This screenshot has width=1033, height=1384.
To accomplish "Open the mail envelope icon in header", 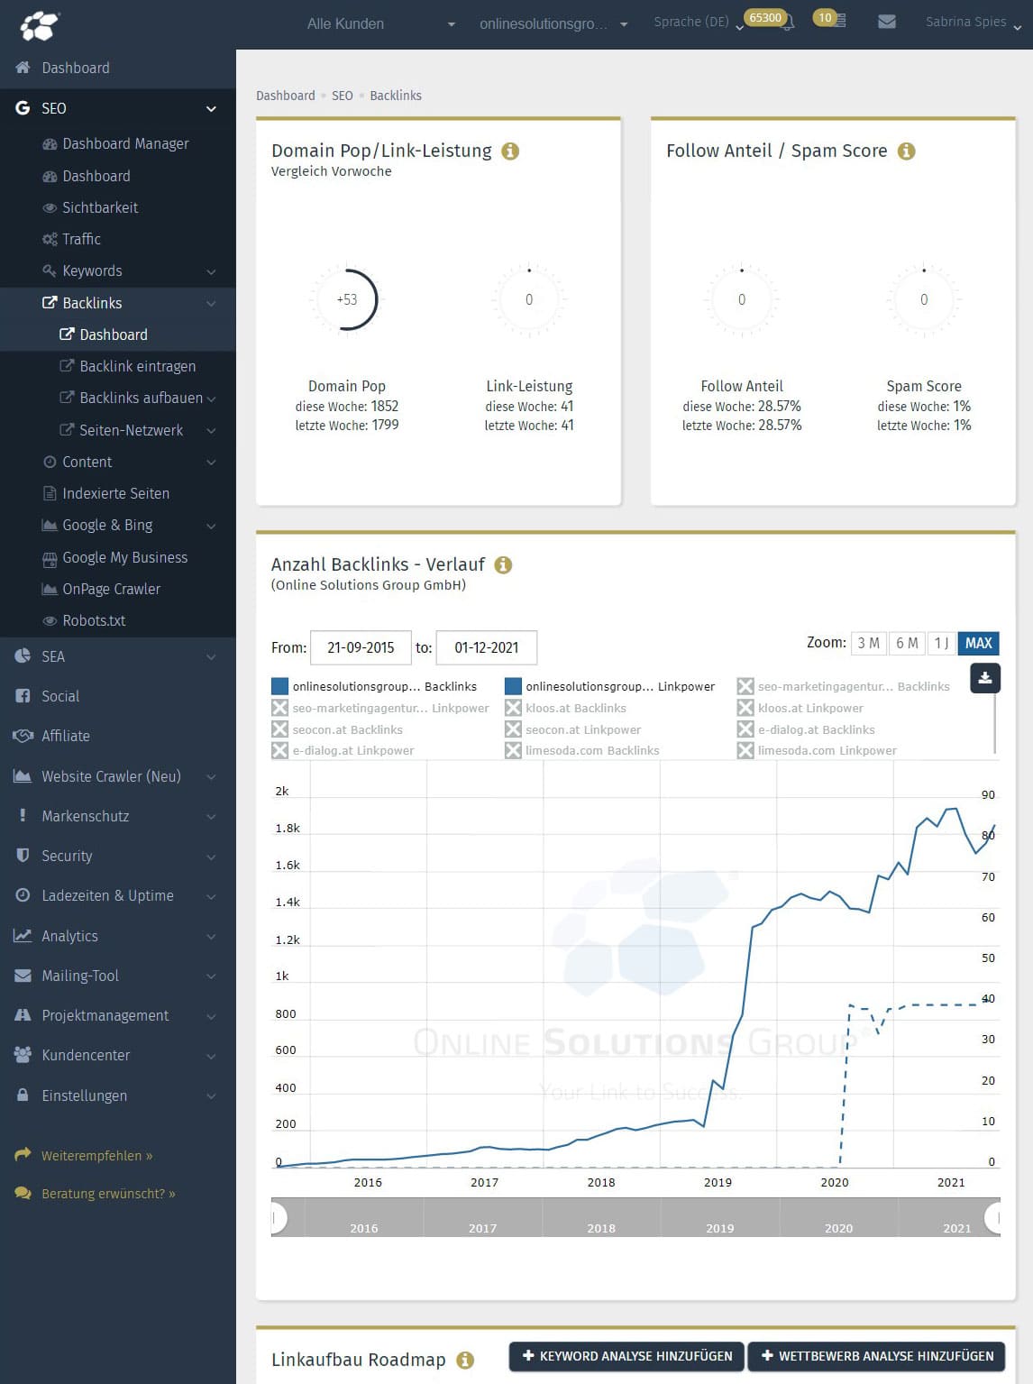I will 887,21.
